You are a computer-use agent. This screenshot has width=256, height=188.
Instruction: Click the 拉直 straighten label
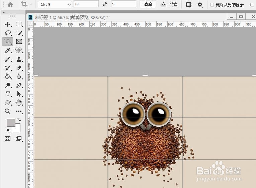click(x=174, y=4)
